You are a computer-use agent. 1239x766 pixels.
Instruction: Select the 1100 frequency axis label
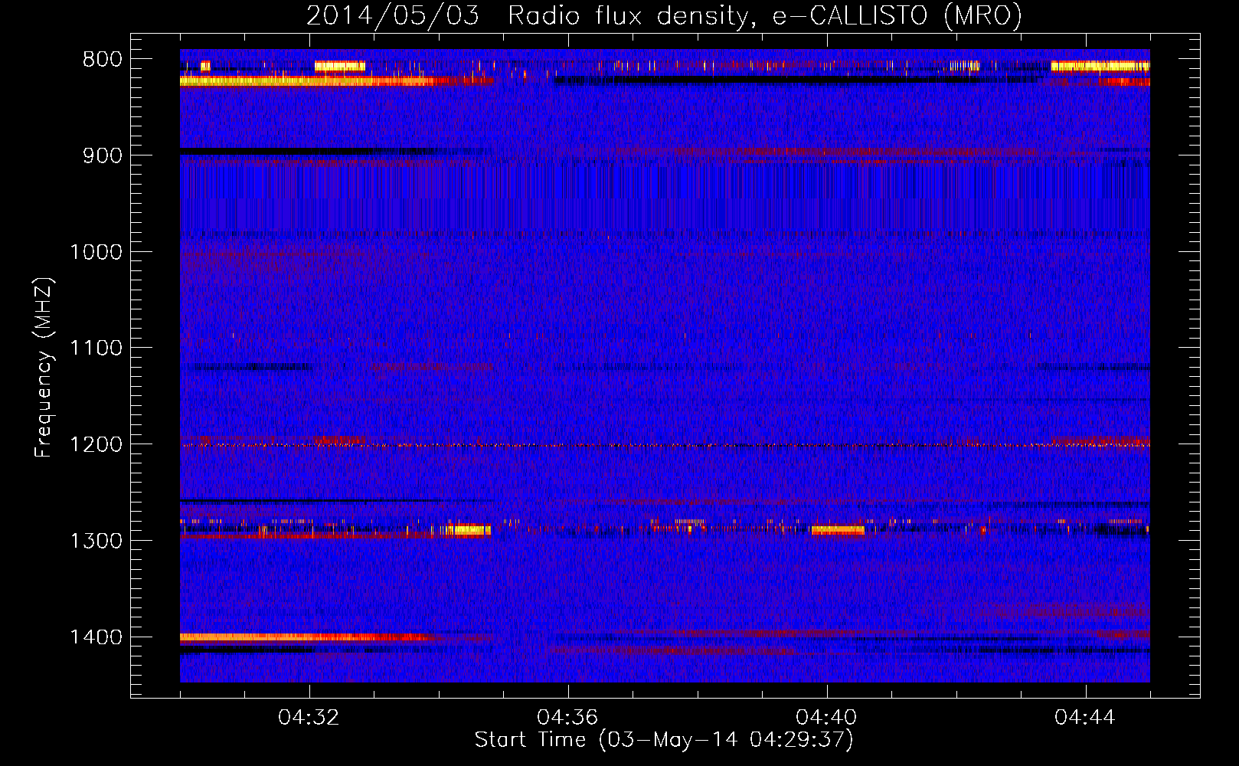click(x=96, y=349)
